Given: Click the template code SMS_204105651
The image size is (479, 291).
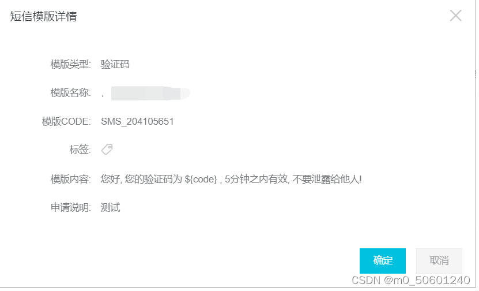Looking at the screenshot, I should 137,121.
